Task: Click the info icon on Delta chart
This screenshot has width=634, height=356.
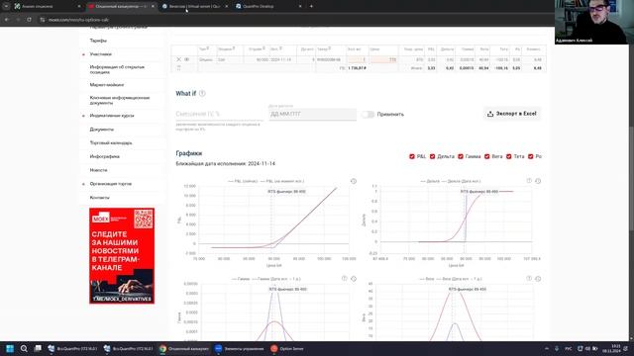Action: [538, 181]
